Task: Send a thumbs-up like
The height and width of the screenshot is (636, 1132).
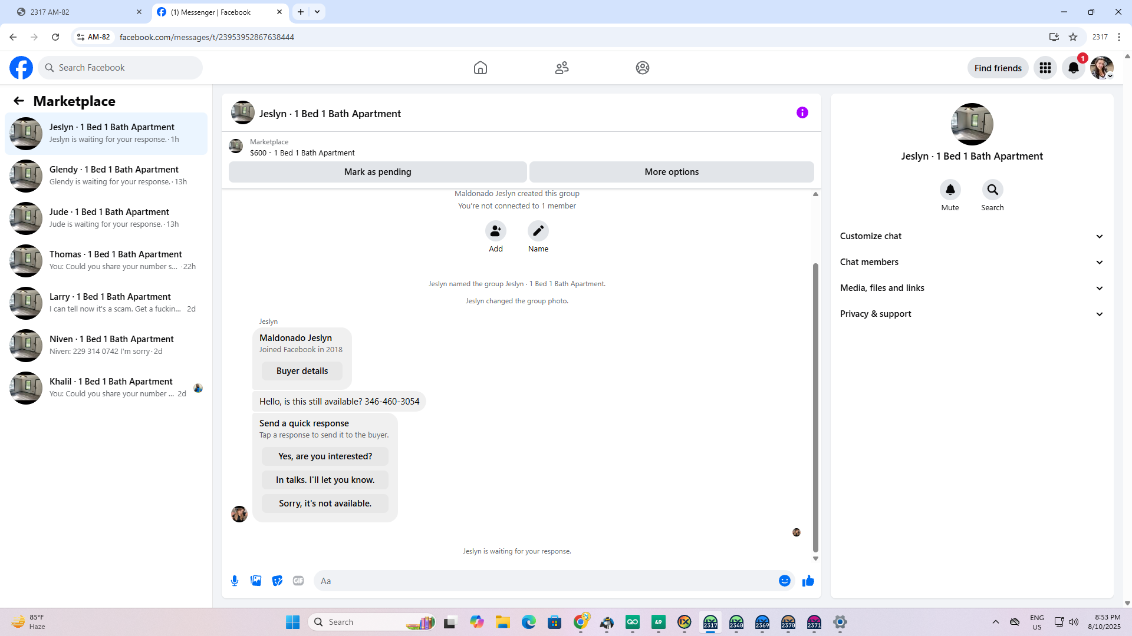Action: click(808, 581)
